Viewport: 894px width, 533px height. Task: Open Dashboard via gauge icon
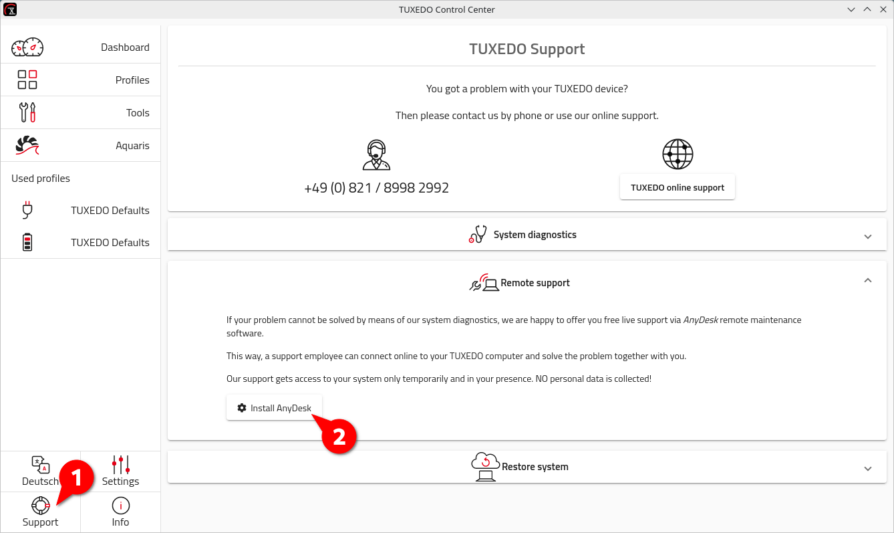tap(27, 47)
